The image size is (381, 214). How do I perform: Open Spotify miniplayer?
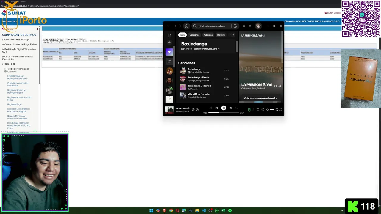pyautogui.click(x=277, y=110)
